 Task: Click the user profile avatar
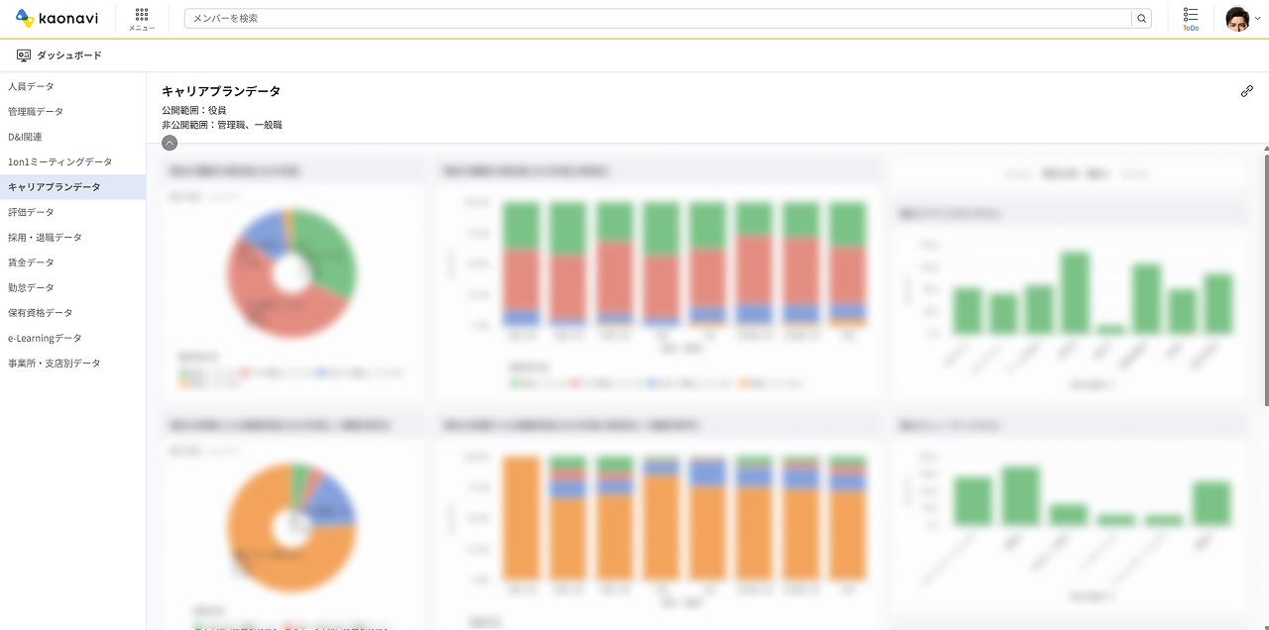coord(1236,18)
